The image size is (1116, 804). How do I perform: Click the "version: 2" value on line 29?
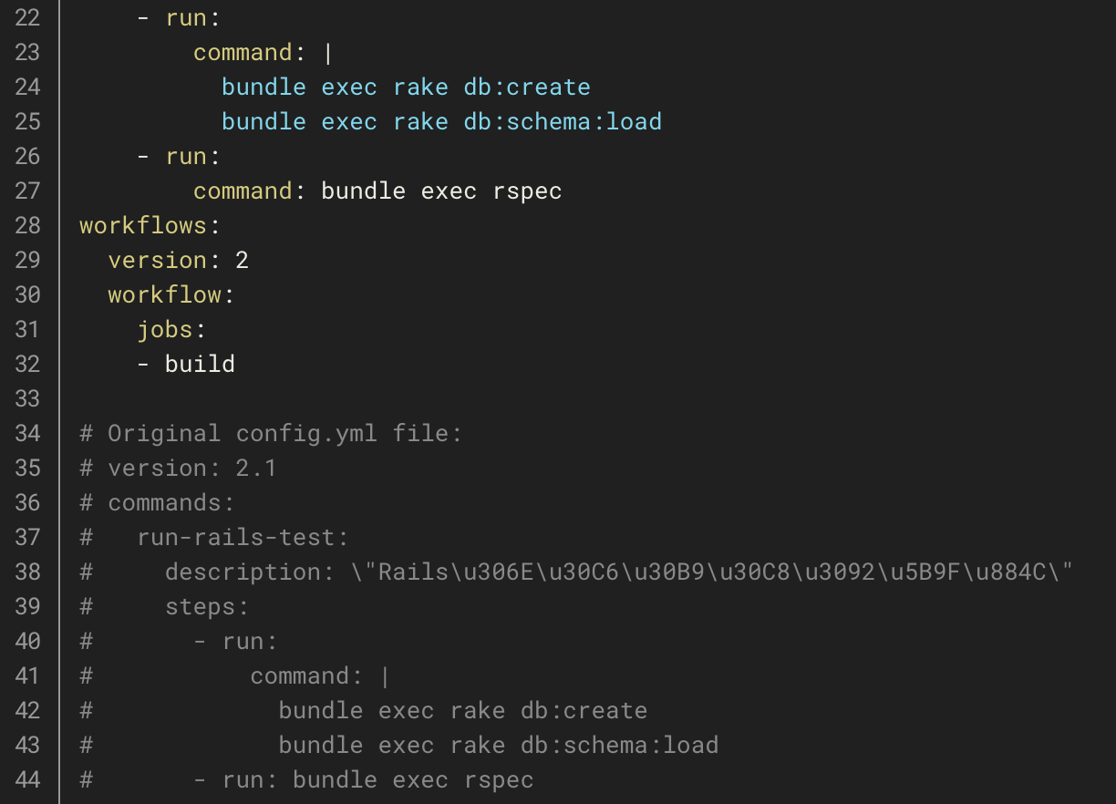[x=178, y=260]
